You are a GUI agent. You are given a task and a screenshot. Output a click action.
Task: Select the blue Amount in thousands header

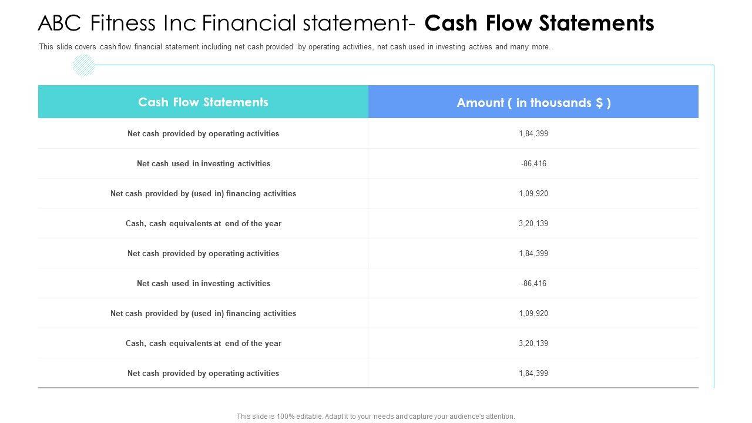tap(533, 103)
